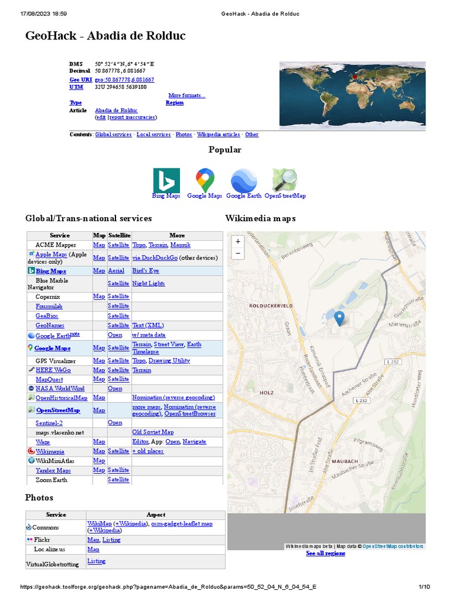Viewport: 450px width, 601px height.
Task: Open the Bing Maps popular icon
Action: (x=166, y=180)
